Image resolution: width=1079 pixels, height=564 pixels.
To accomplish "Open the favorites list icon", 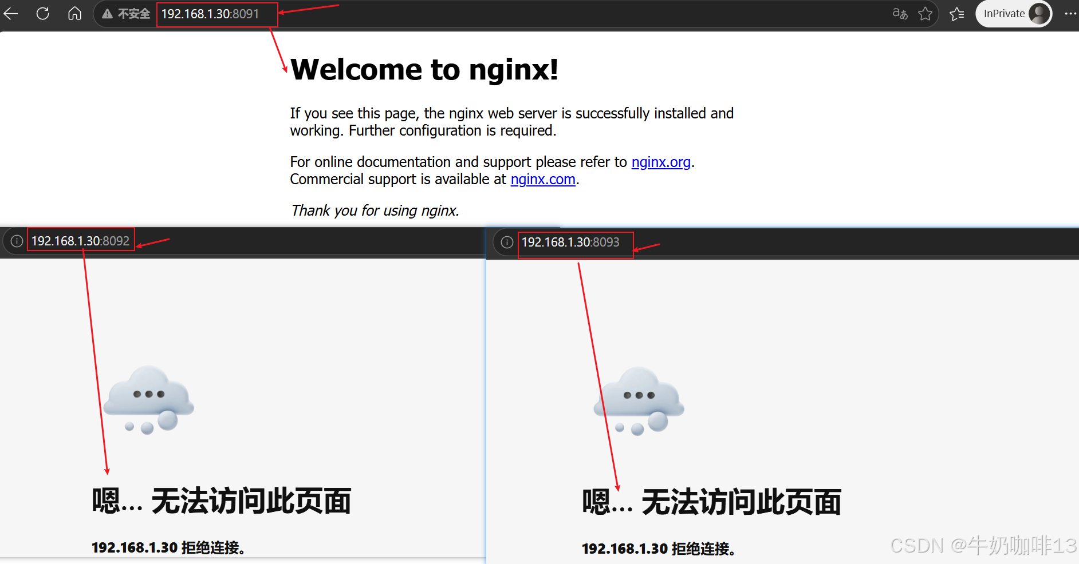I will tap(956, 14).
